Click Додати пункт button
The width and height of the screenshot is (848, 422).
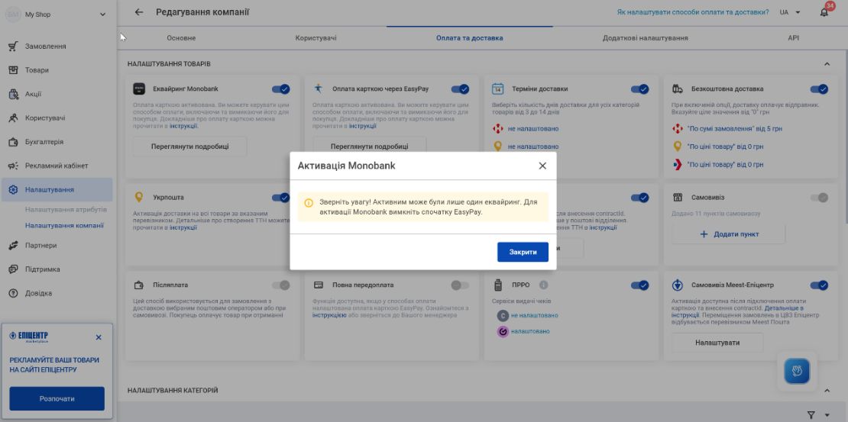click(729, 234)
